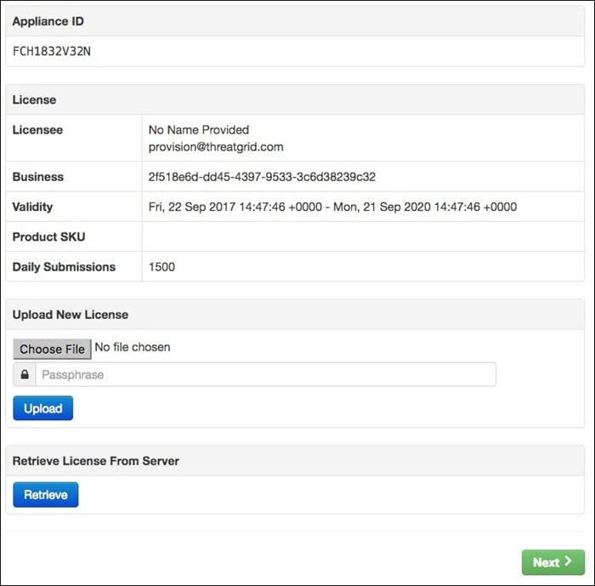
Task: Click the provision@threatgrid.com email address
Action: click(x=216, y=146)
